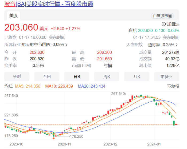187x149 pixels.
Task: Select the 日K chart tab
Action: point(77,76)
